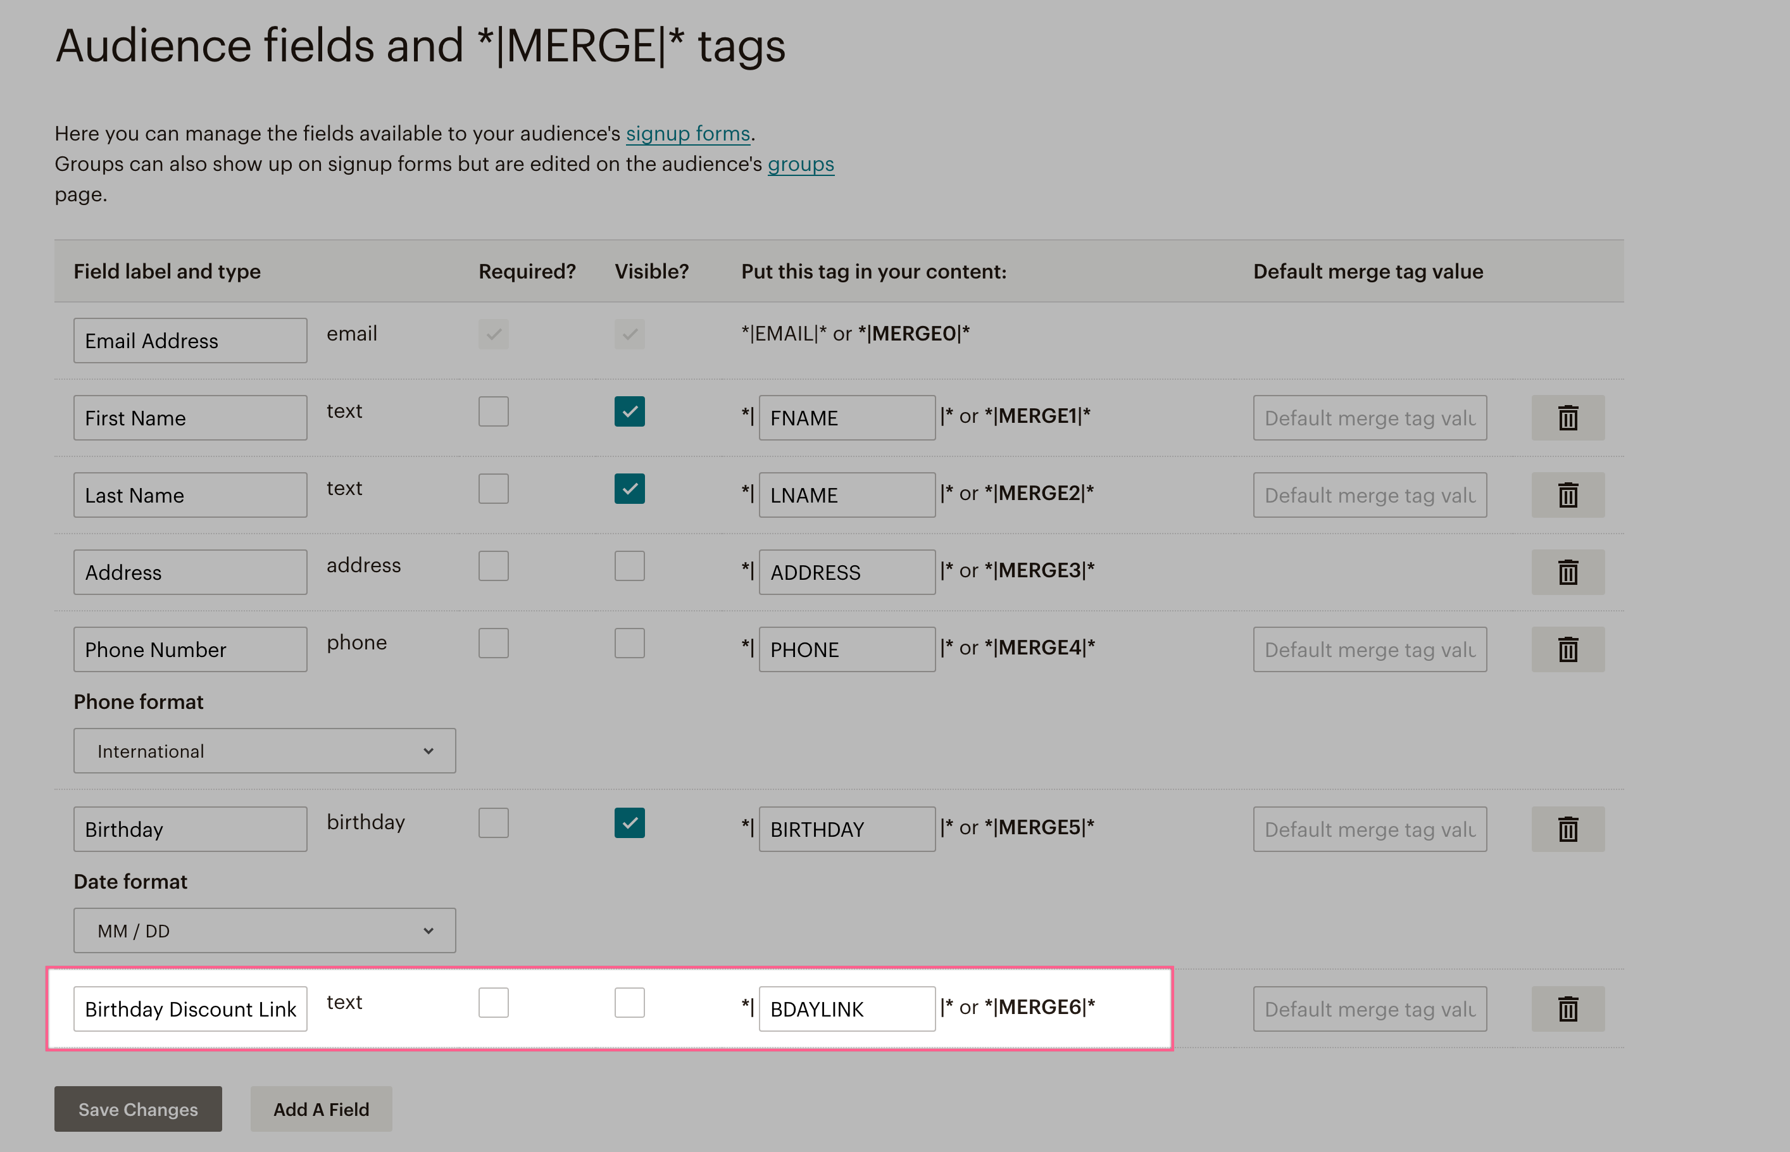
Task: Expand the Date format MM / DD dropdown
Action: (264, 930)
